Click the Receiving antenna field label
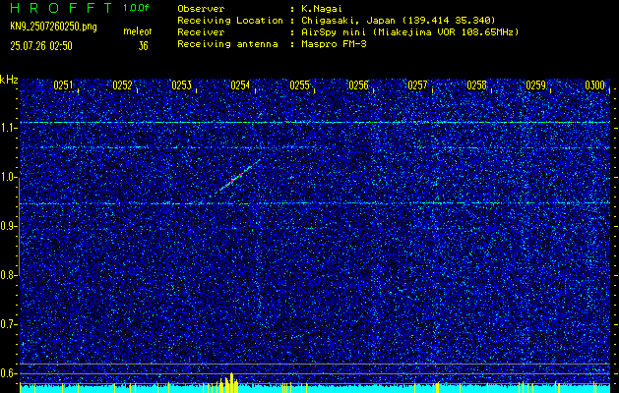 227,44
